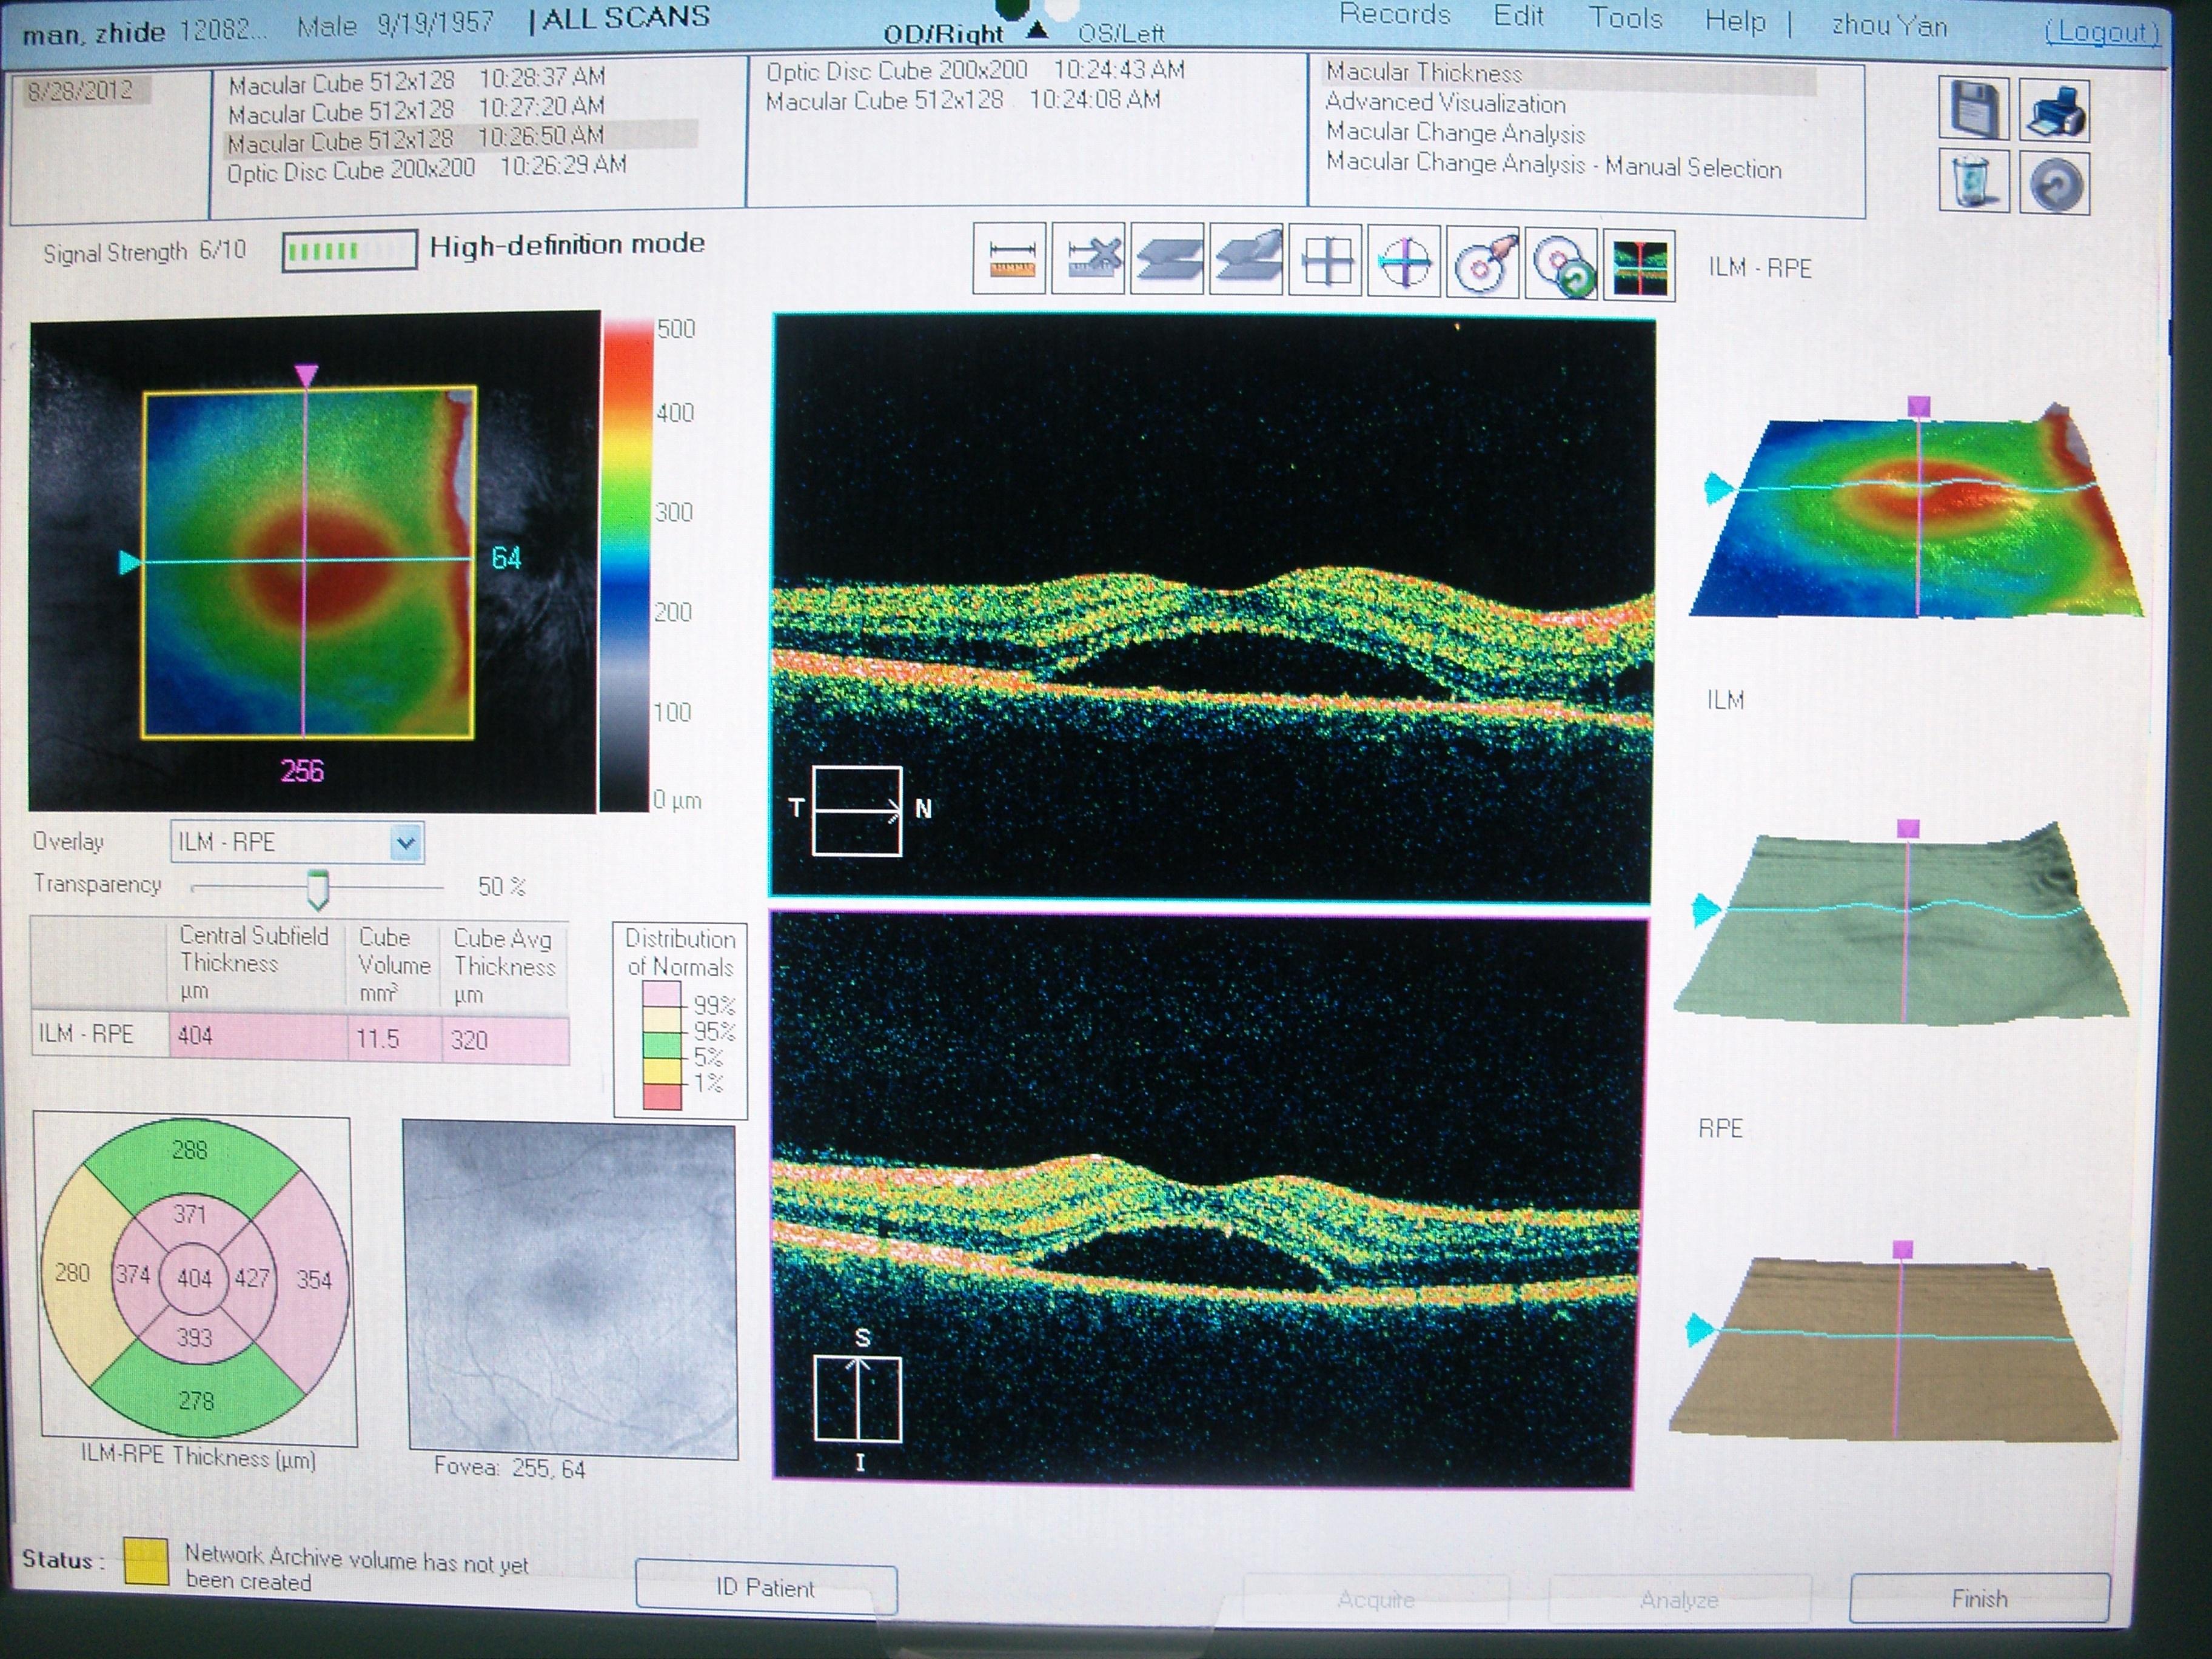Screen dimensions: 2212x1659
Task: Click the trash bin delete icon
Action: (x=1975, y=181)
